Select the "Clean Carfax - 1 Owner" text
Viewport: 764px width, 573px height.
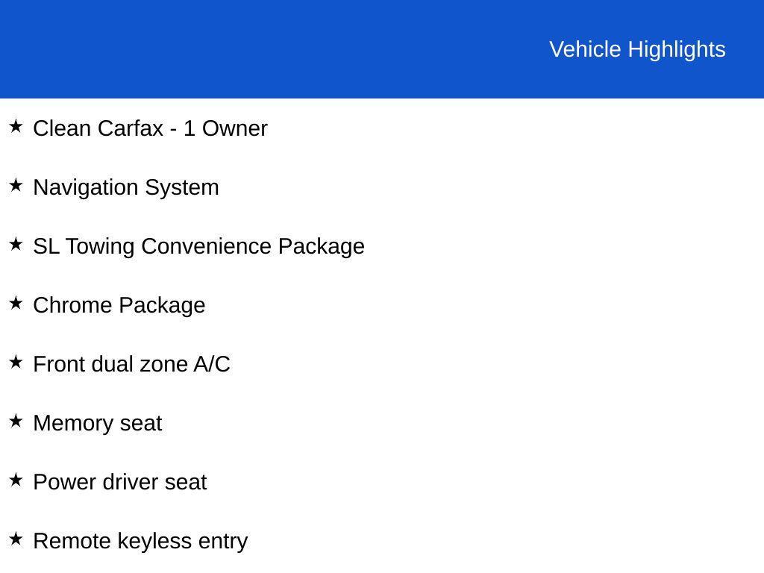click(x=150, y=128)
